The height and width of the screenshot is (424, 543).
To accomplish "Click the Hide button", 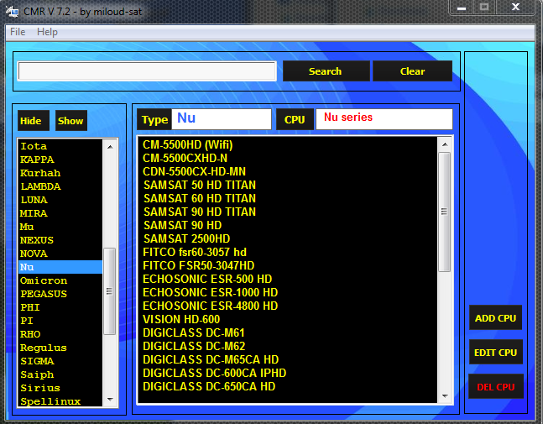I will (34, 121).
